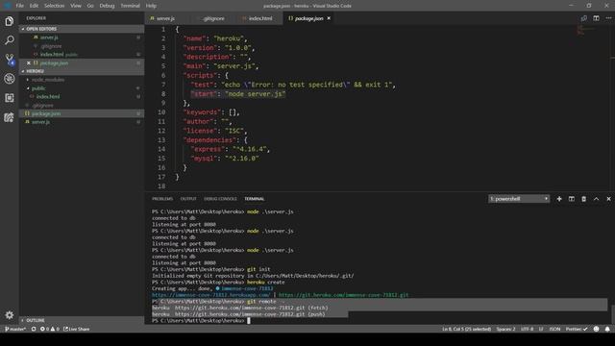This screenshot has width=615, height=346.
Task: Open the Edit menu
Action: point(35,6)
